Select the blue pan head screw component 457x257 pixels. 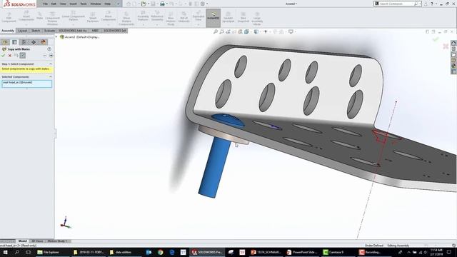[x=214, y=168]
